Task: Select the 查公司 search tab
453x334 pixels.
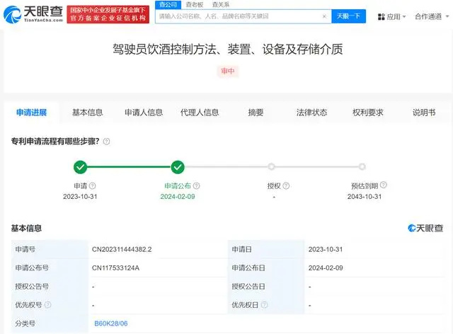Action: (168, 5)
